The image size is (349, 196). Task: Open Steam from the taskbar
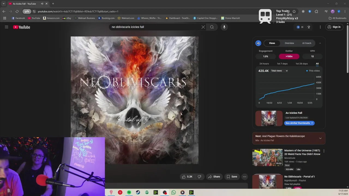pyautogui.click(x=138, y=192)
